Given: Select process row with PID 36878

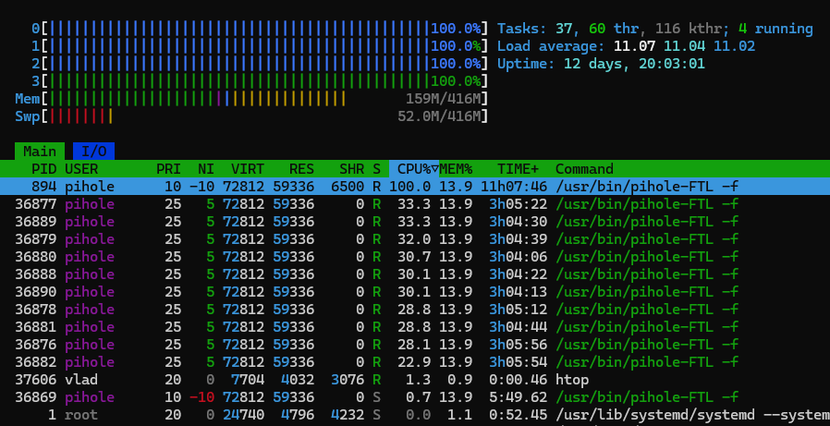Looking at the screenshot, I should click(415, 309).
